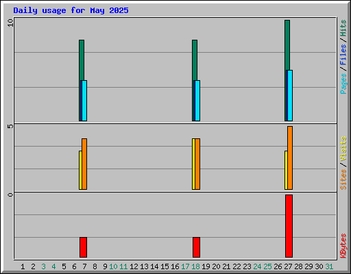This screenshot has width=351, height=274.
Task: Select the cyan Pages bar for day 18
Action: point(197,101)
